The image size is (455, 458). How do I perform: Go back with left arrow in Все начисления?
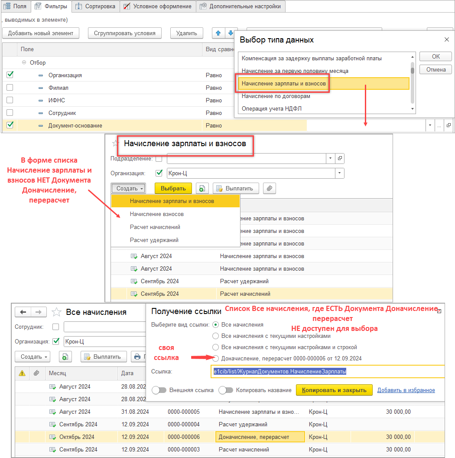tap(23, 312)
